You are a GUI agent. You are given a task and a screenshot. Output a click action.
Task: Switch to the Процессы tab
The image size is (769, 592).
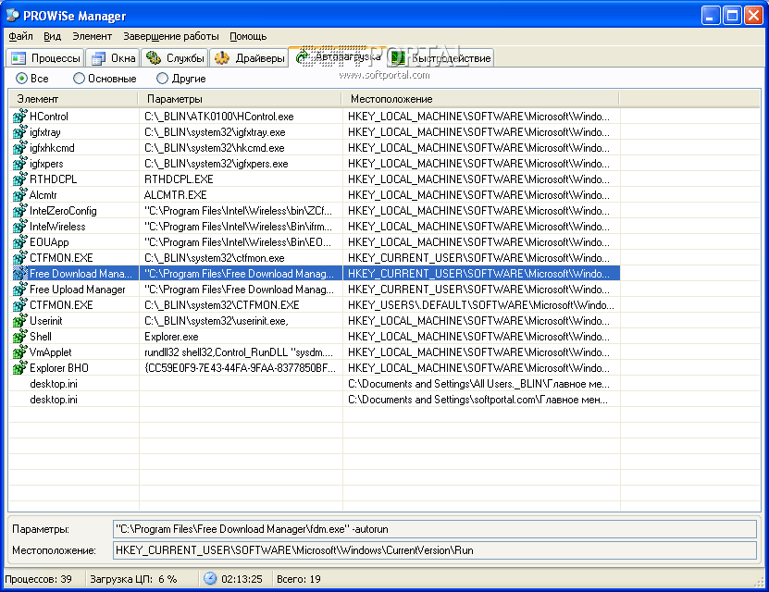tap(45, 58)
